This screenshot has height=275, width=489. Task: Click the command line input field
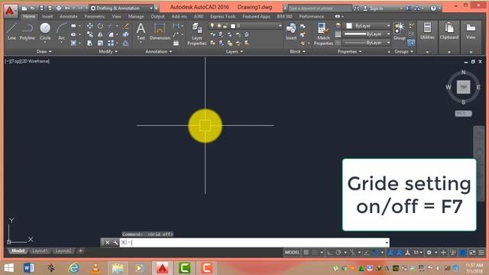pyautogui.click(x=254, y=242)
